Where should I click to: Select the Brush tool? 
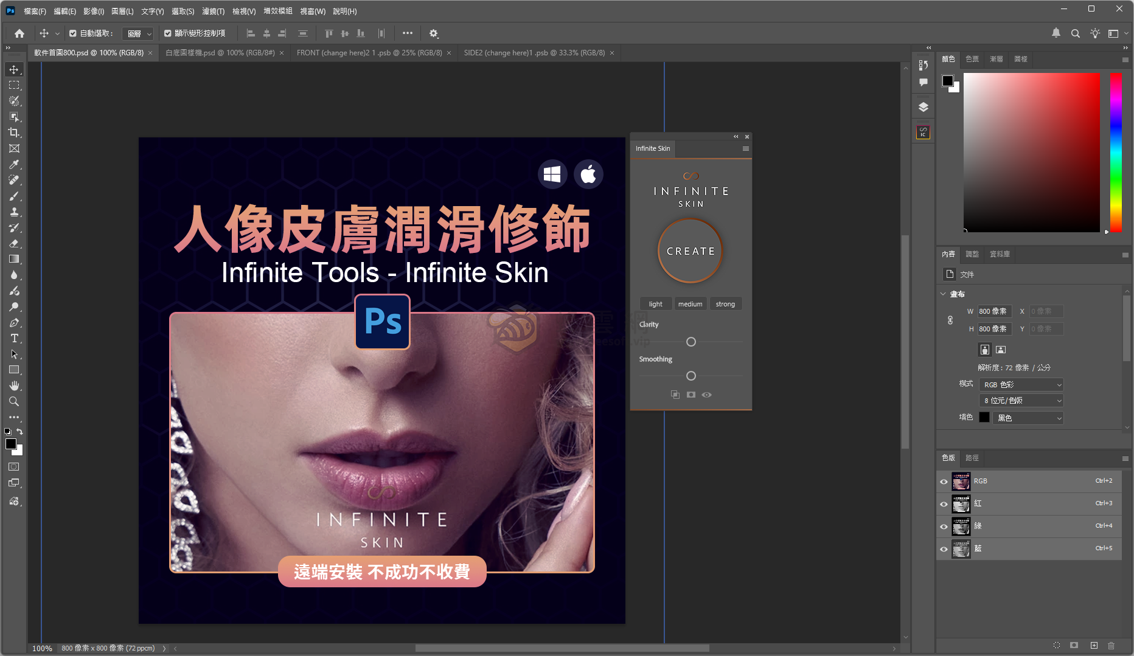[x=14, y=196]
